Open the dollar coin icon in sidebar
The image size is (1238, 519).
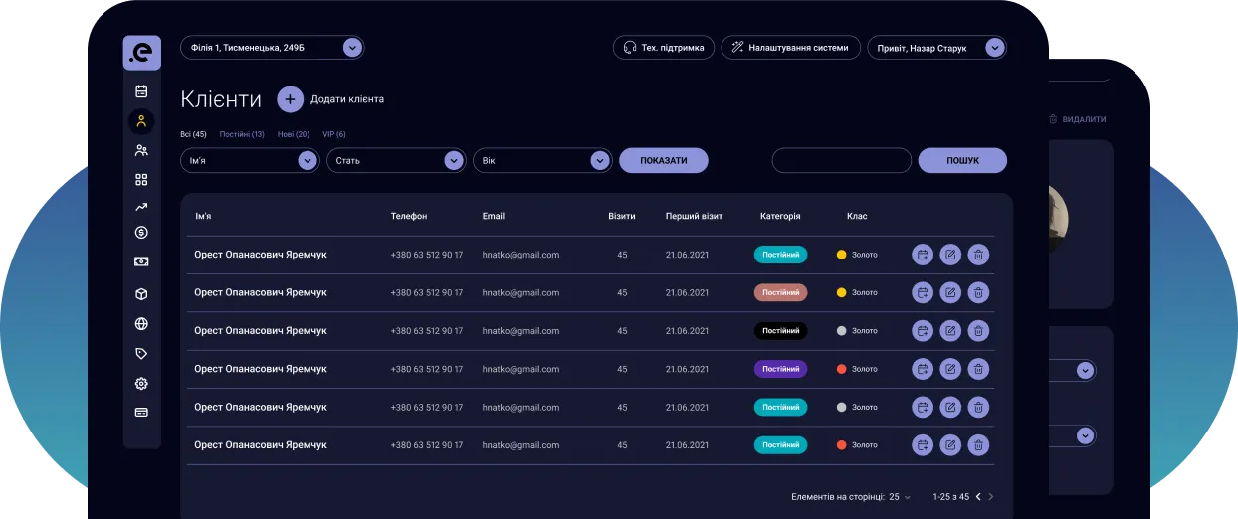pyautogui.click(x=141, y=233)
